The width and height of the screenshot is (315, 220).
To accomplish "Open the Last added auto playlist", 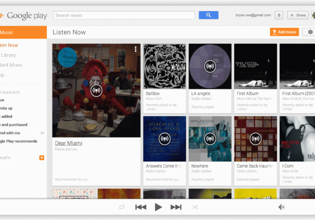I will click(6, 116).
